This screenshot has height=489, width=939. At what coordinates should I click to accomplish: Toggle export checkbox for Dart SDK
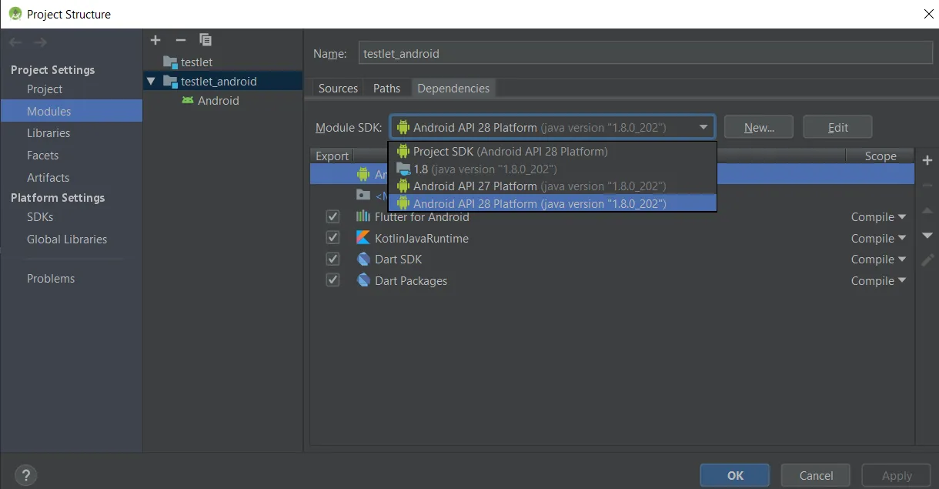pyautogui.click(x=332, y=259)
